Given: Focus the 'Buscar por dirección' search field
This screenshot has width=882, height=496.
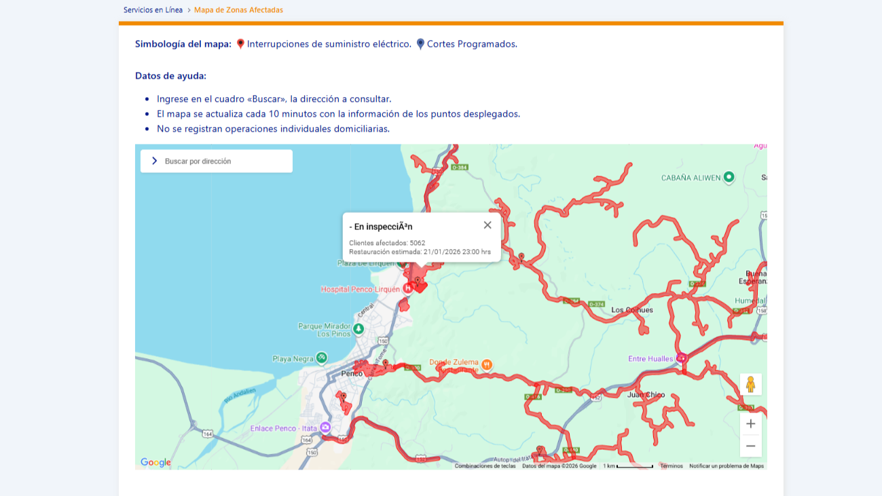Looking at the screenshot, I should (224, 161).
